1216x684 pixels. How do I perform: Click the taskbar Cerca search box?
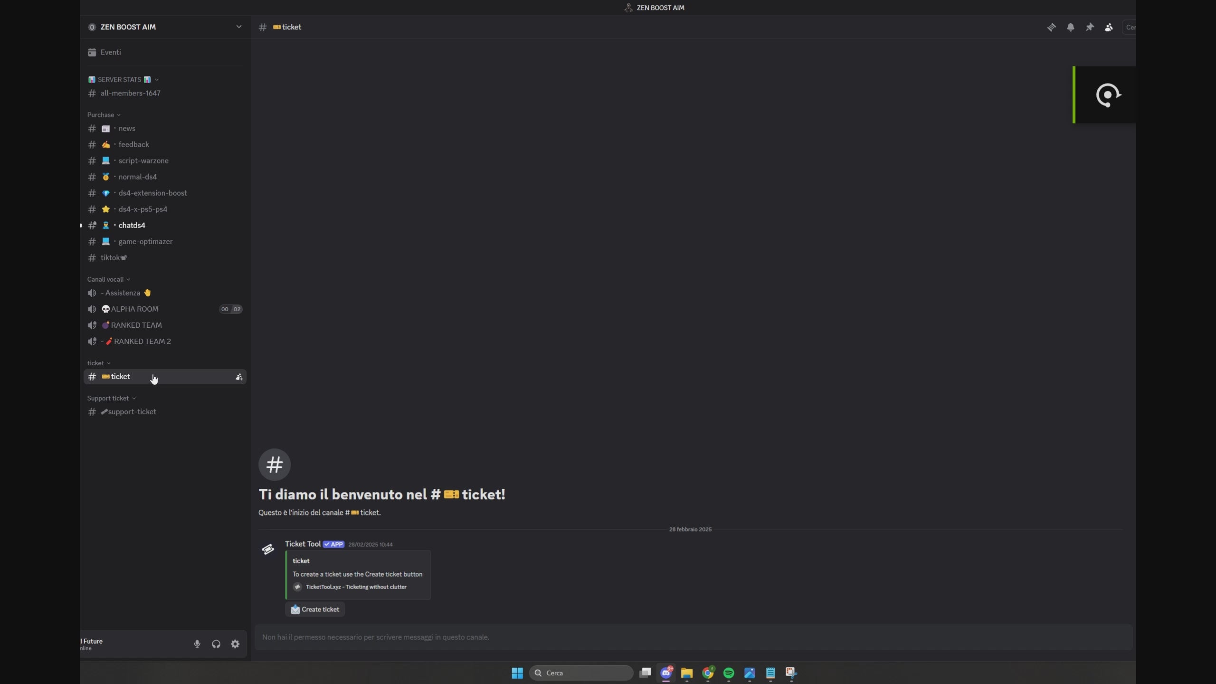[581, 673]
